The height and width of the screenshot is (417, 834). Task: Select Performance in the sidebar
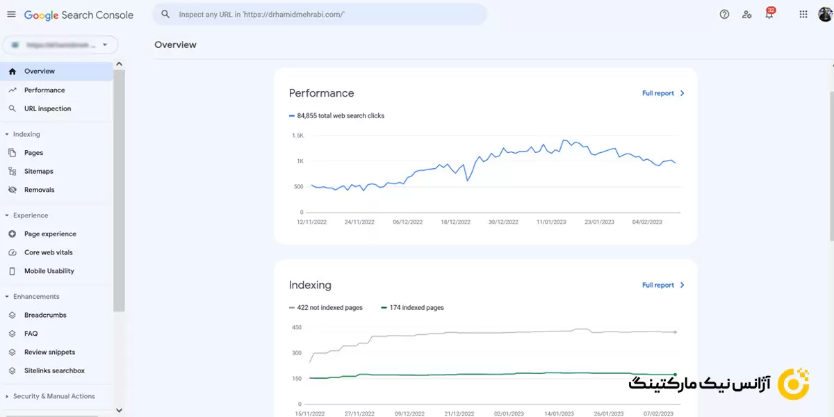44,90
